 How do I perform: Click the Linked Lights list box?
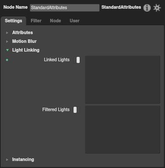123,80
